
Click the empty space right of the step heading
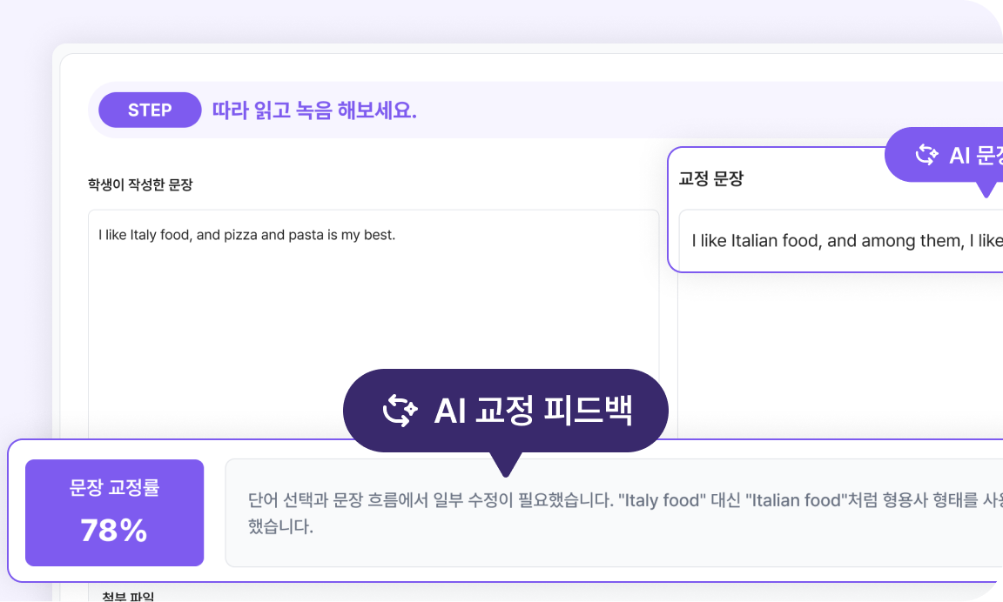click(697, 110)
